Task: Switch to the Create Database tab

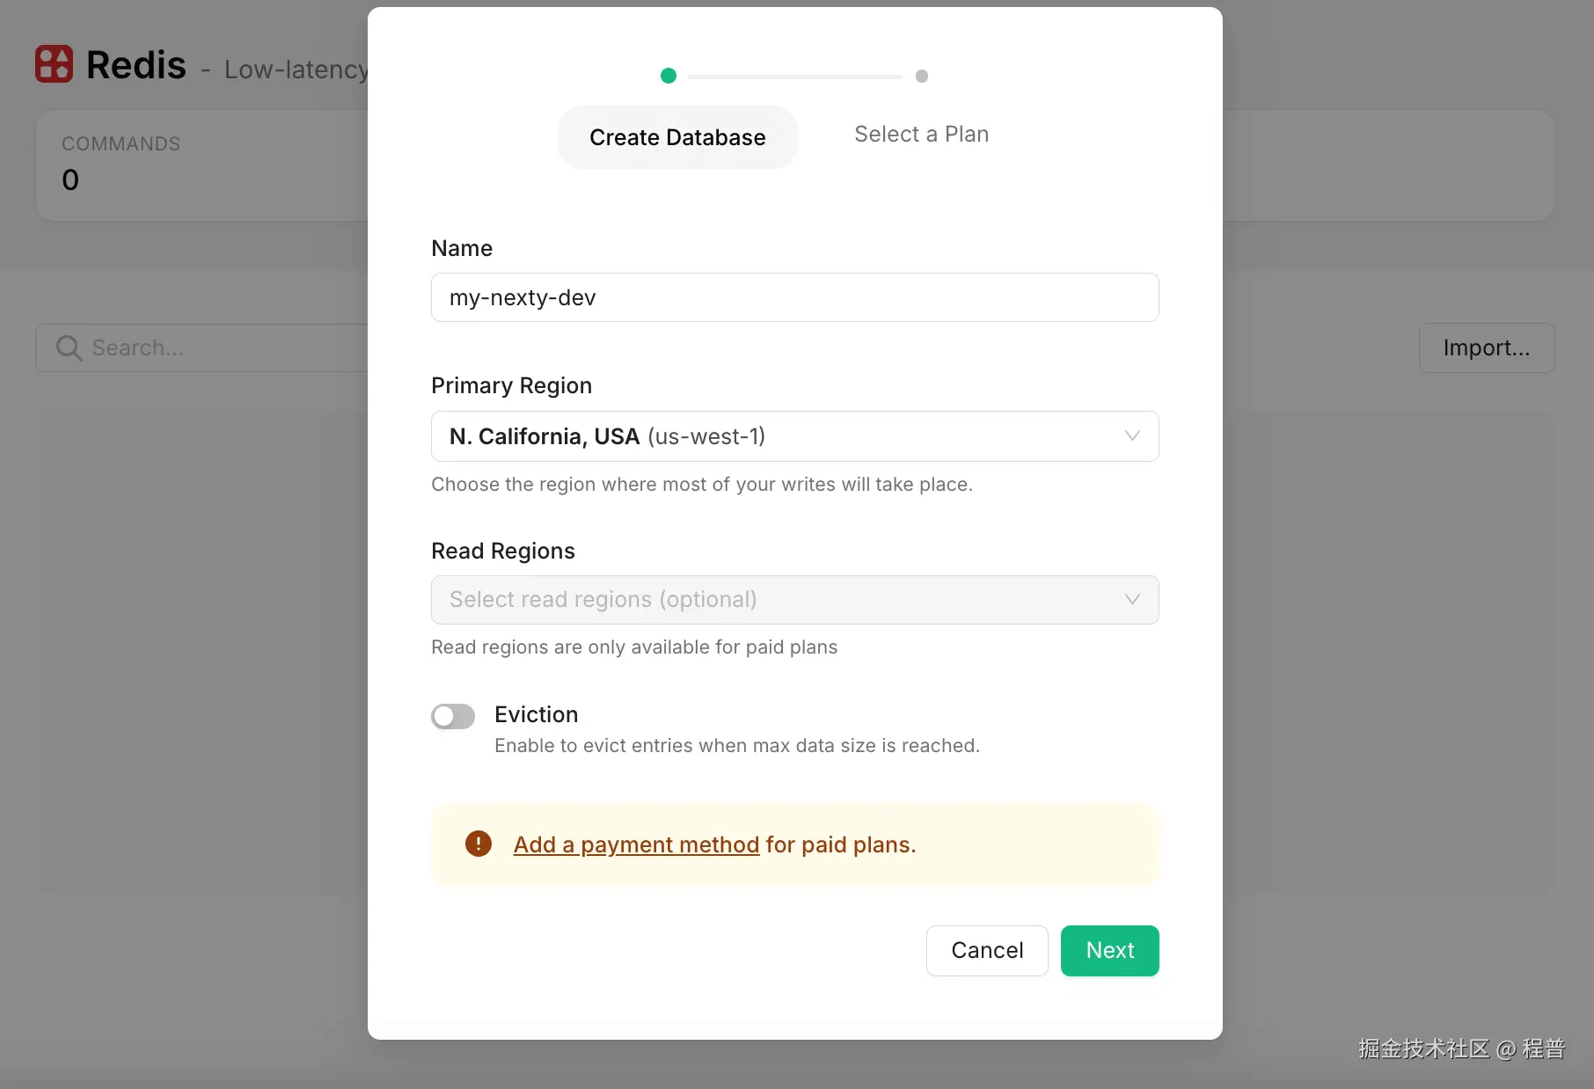Action: (x=677, y=137)
